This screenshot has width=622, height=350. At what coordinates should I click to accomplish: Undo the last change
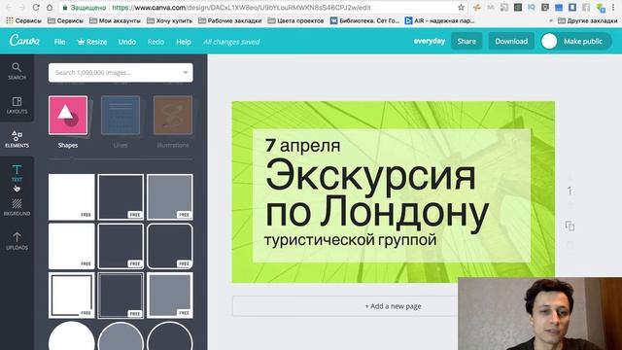point(127,42)
